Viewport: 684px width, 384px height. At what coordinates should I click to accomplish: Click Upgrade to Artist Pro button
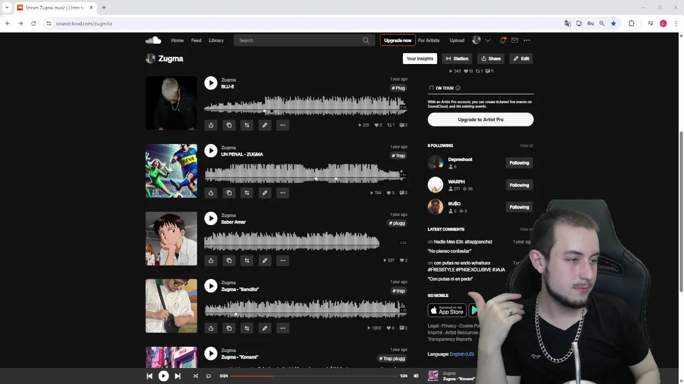[x=480, y=119]
